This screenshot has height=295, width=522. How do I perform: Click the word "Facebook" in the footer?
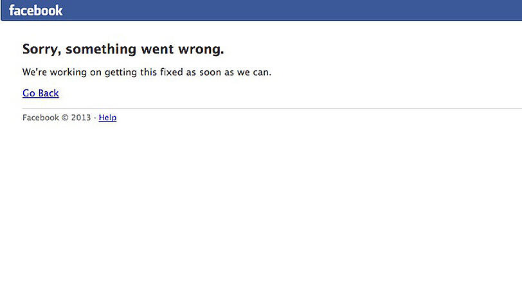click(x=40, y=118)
